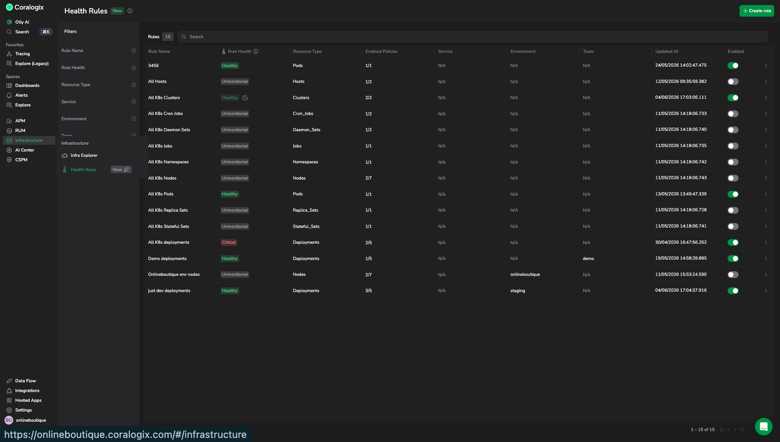Image resolution: width=780 pixels, height=442 pixels.
Task: Enable the All Hosts rule toggle
Action: point(733,82)
